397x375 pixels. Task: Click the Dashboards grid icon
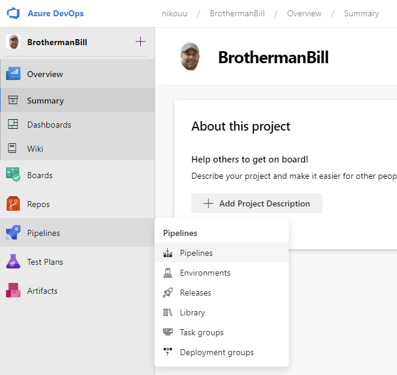click(13, 124)
